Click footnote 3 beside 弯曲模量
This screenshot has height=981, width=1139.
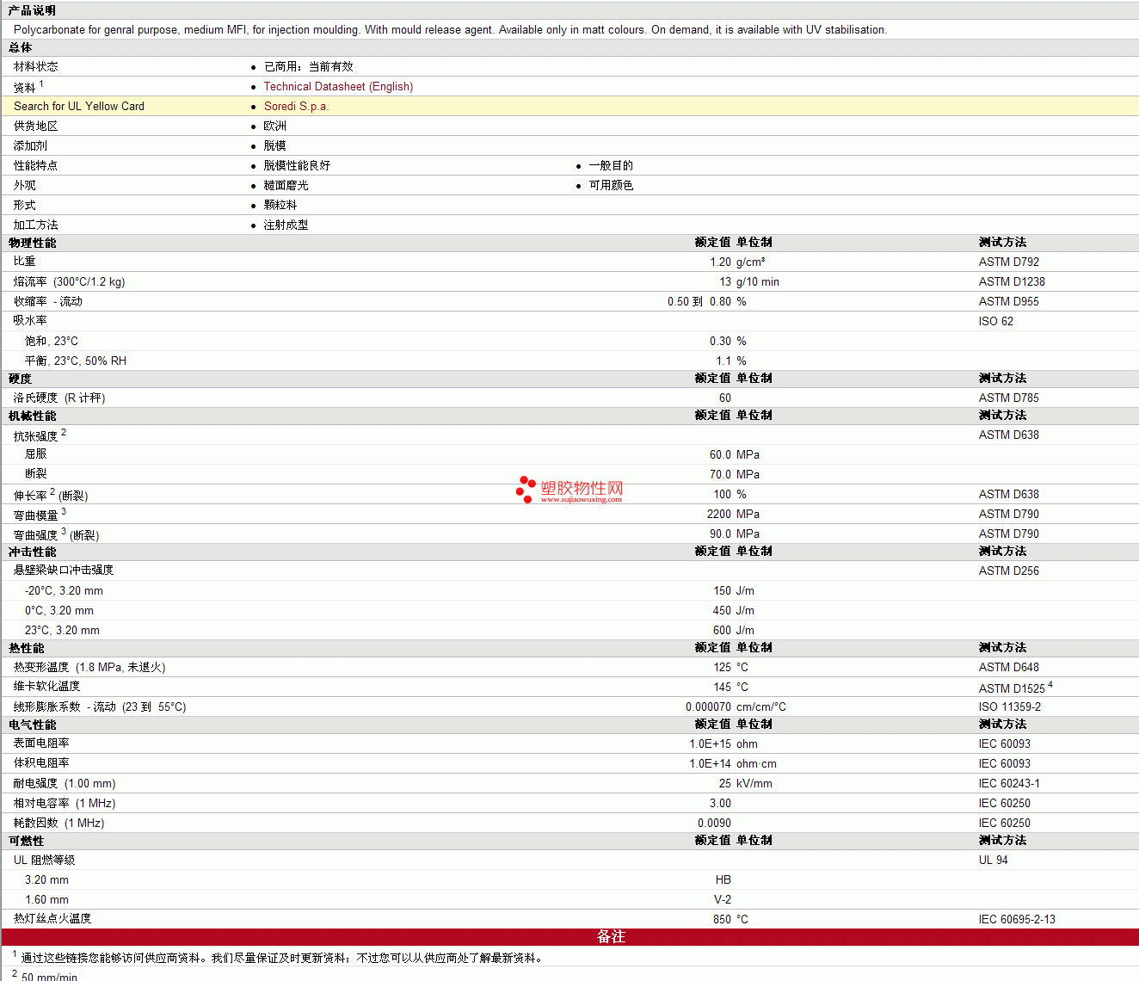64,512
